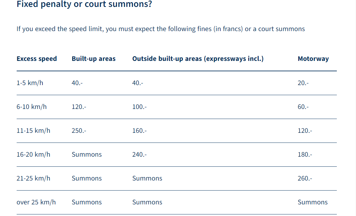Click the 260.- motorway fine cell
Image resolution: width=356 pixels, height=216 pixels.
point(305,178)
